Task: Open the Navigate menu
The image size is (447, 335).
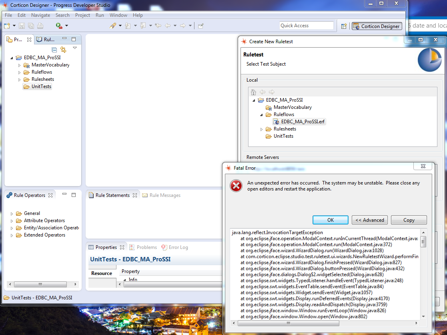Action: point(40,15)
